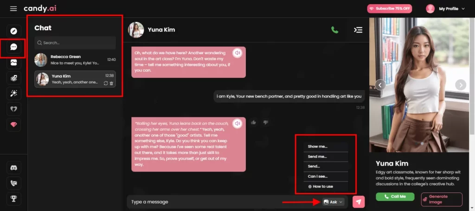Open the affiliate handshake sidebar icon
Image resolution: width=475 pixels, height=211 pixels.
coord(13,183)
